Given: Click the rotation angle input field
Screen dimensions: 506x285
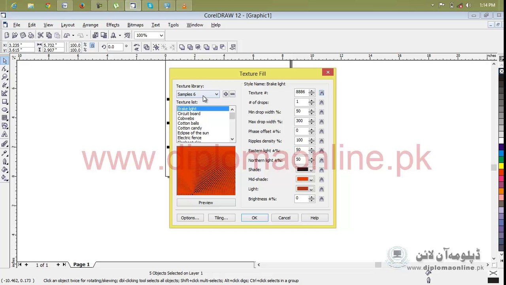Looking at the screenshot, I should pyautogui.click(x=115, y=47).
